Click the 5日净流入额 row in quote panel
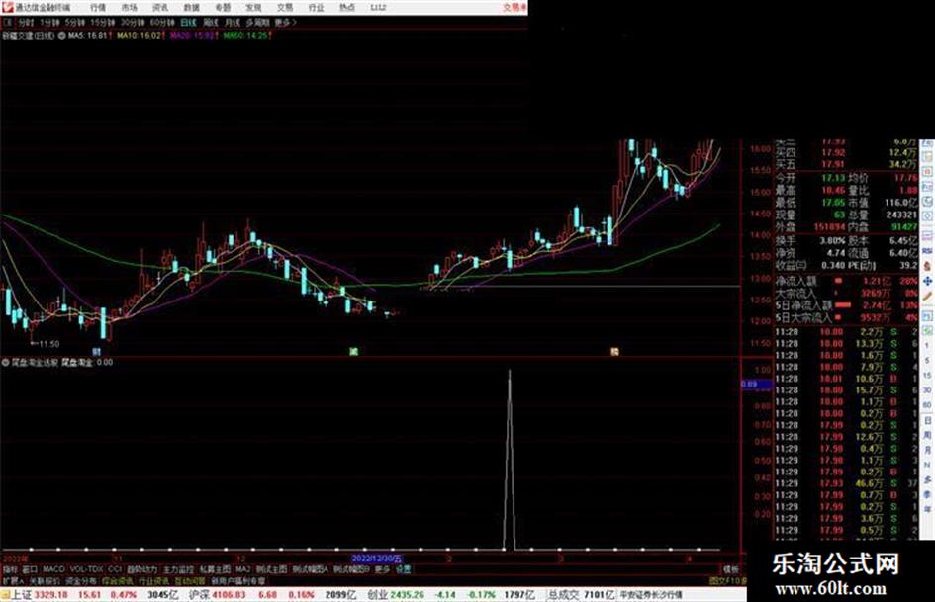This screenshot has height=602, width=935. pyautogui.click(x=846, y=305)
